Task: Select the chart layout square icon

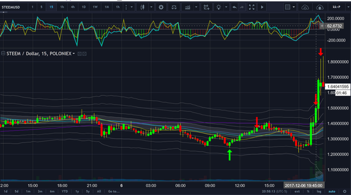Action: (287, 7)
